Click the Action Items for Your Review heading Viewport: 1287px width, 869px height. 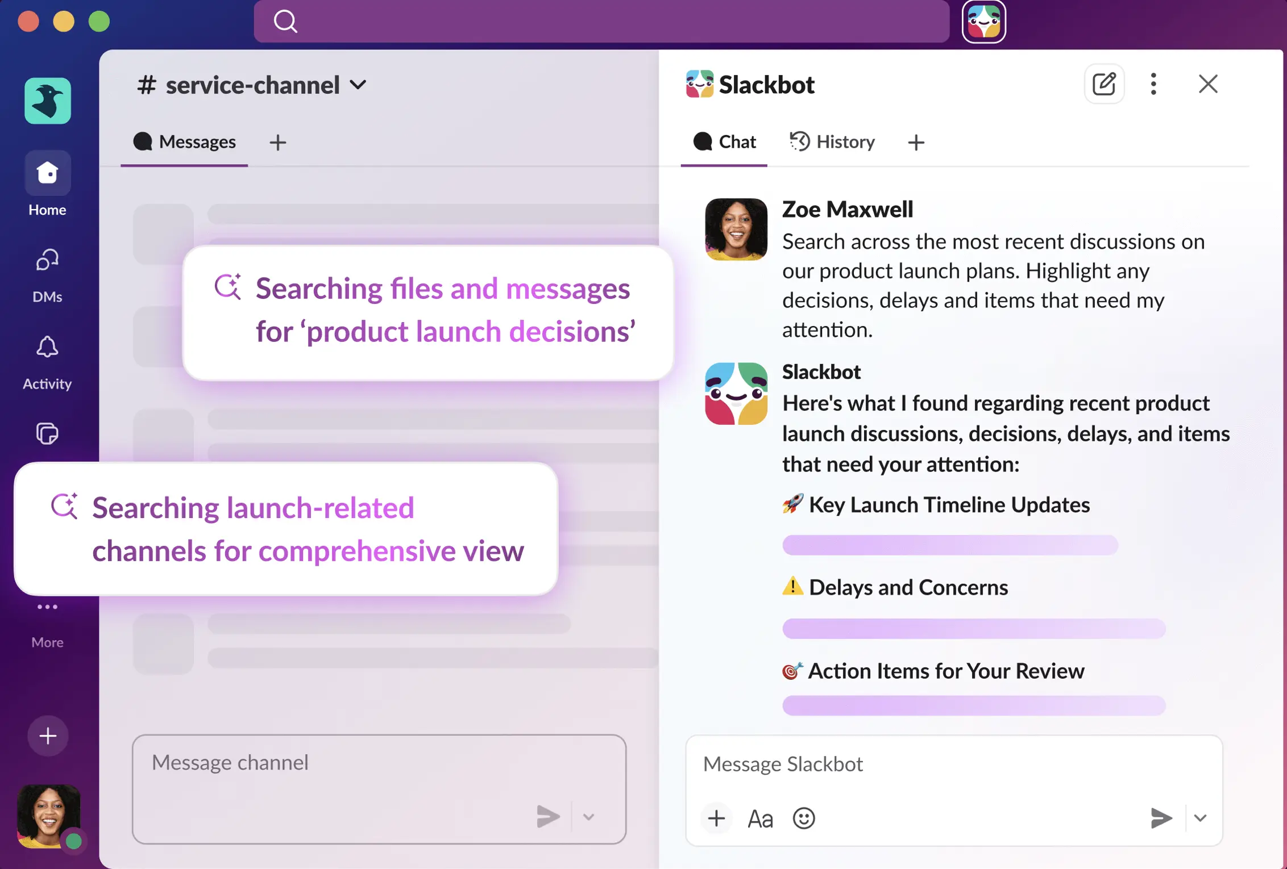point(933,671)
